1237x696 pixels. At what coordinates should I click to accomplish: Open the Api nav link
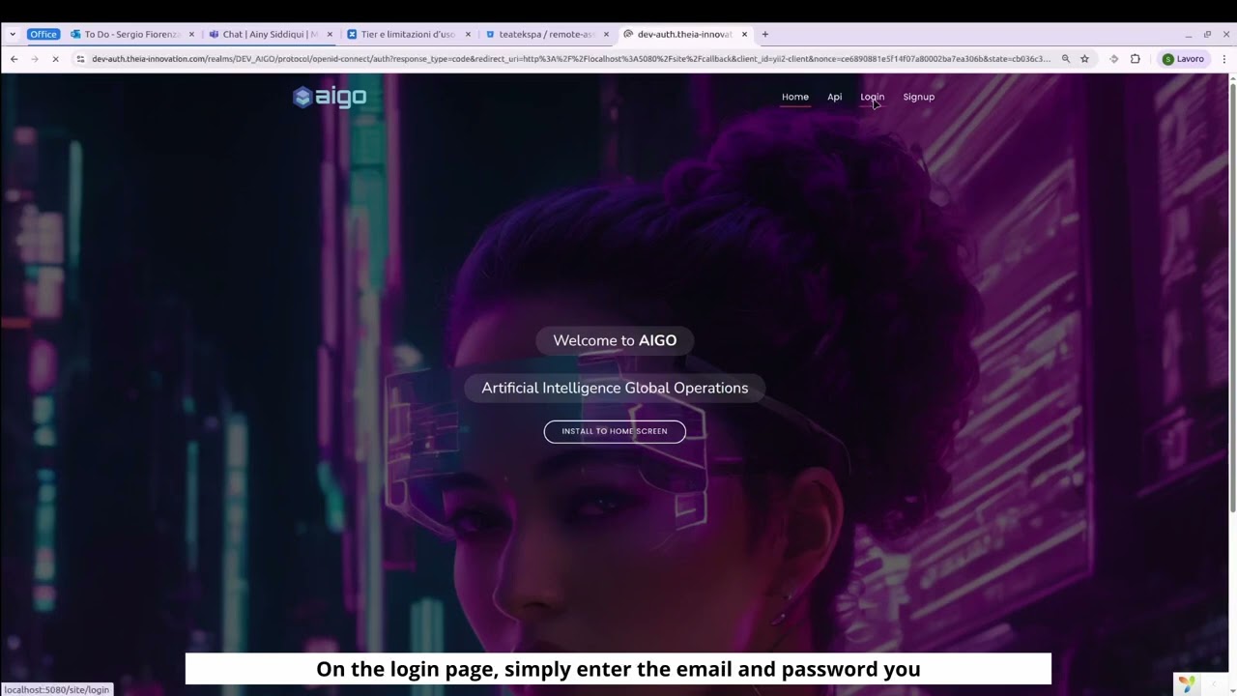pyautogui.click(x=834, y=97)
